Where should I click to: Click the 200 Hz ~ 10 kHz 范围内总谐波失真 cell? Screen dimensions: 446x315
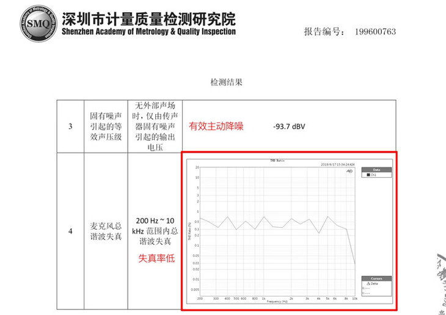[x=155, y=231]
